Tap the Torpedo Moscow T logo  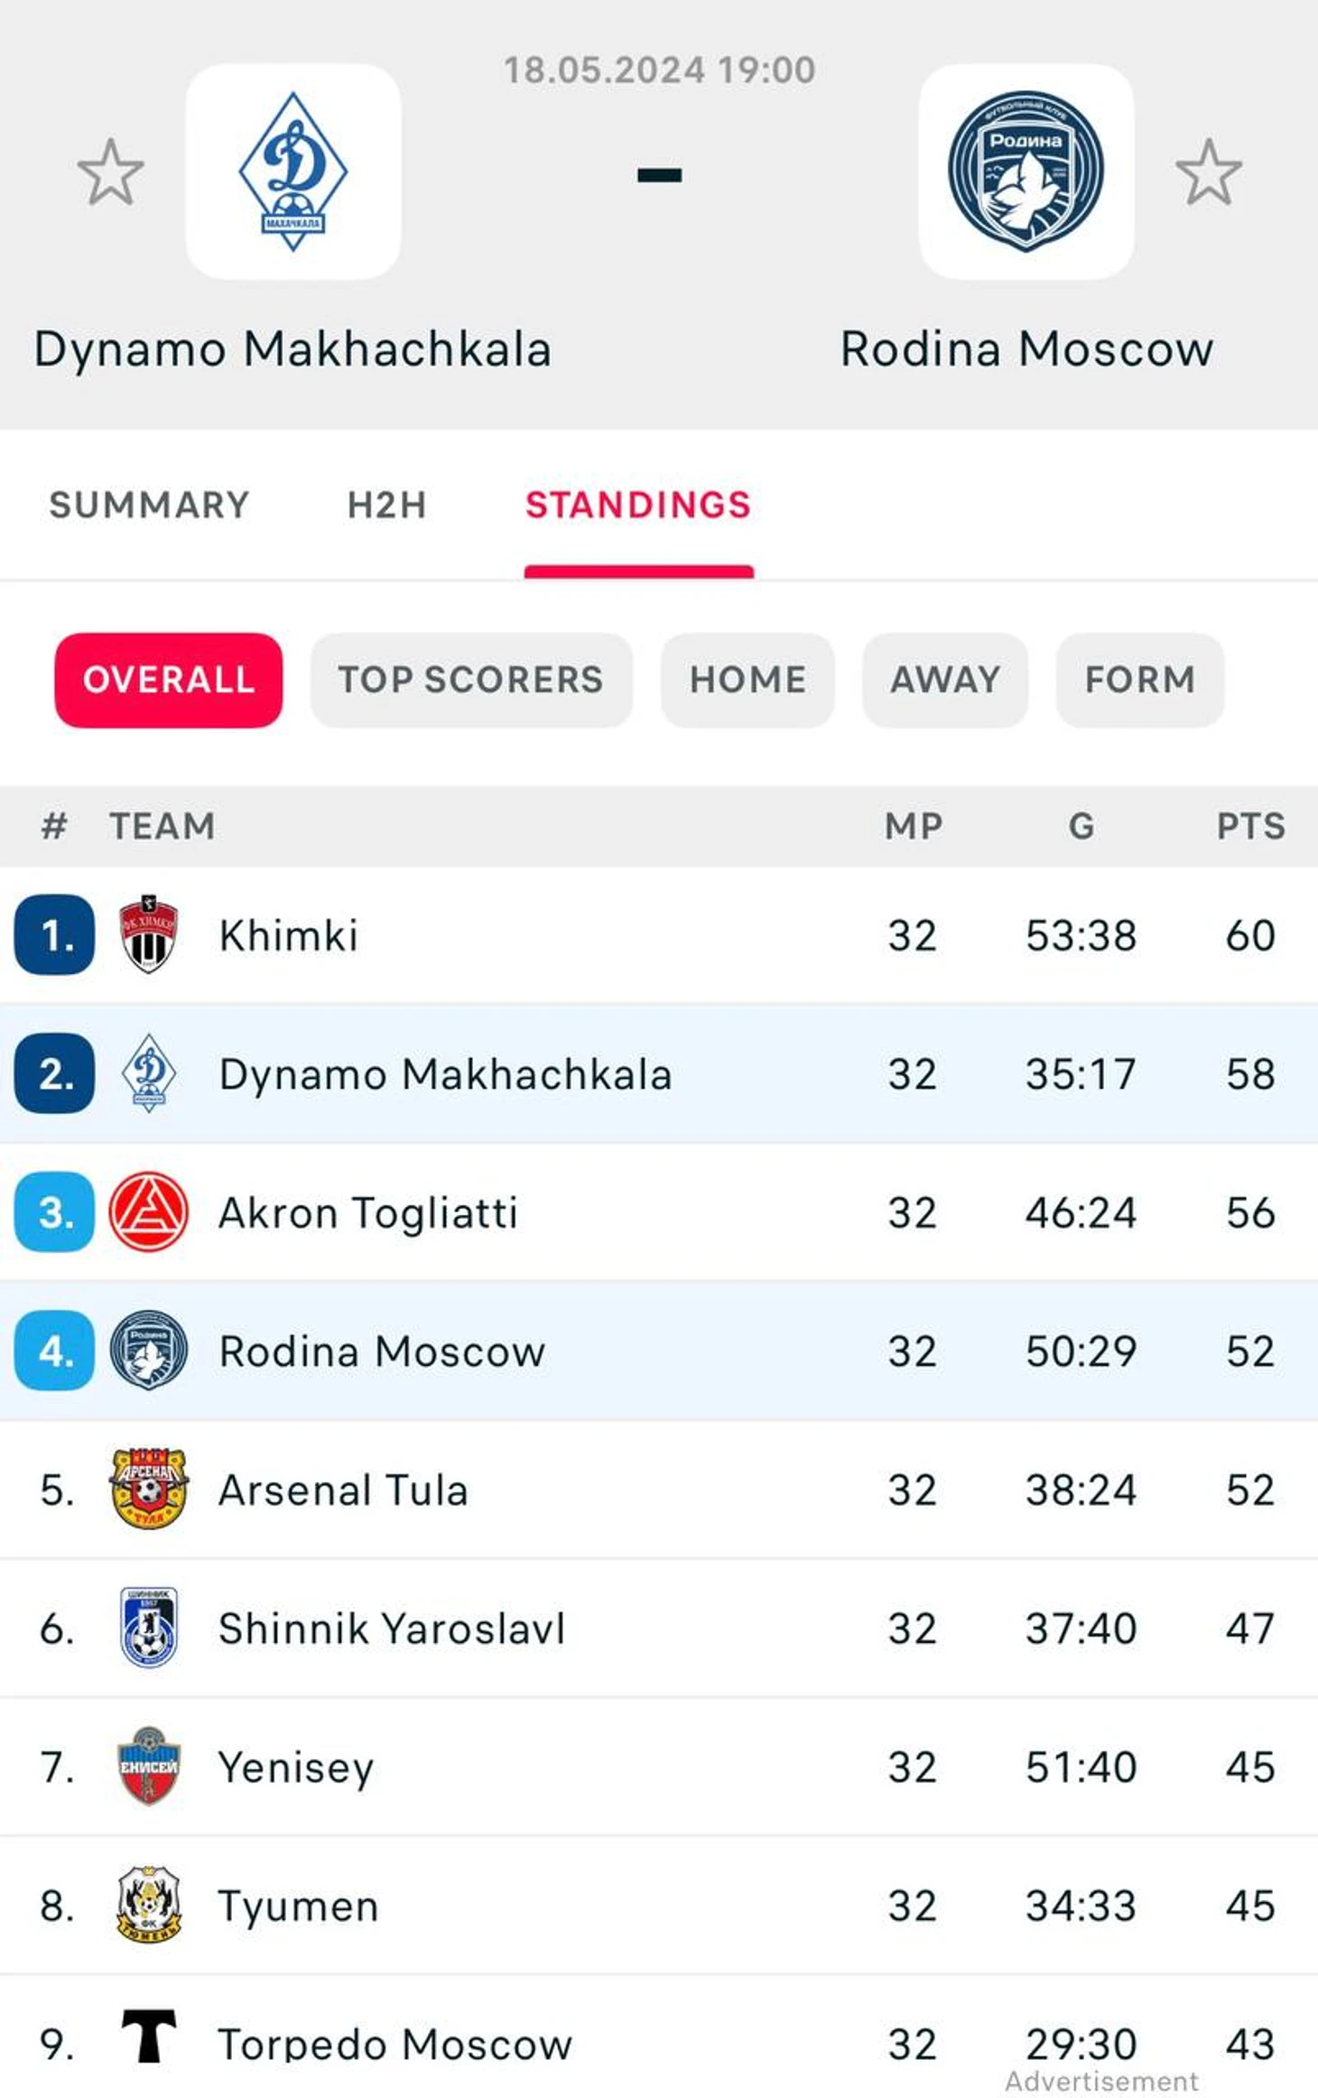click(x=149, y=2037)
